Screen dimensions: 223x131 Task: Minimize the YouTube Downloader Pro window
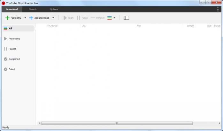click(203, 2)
